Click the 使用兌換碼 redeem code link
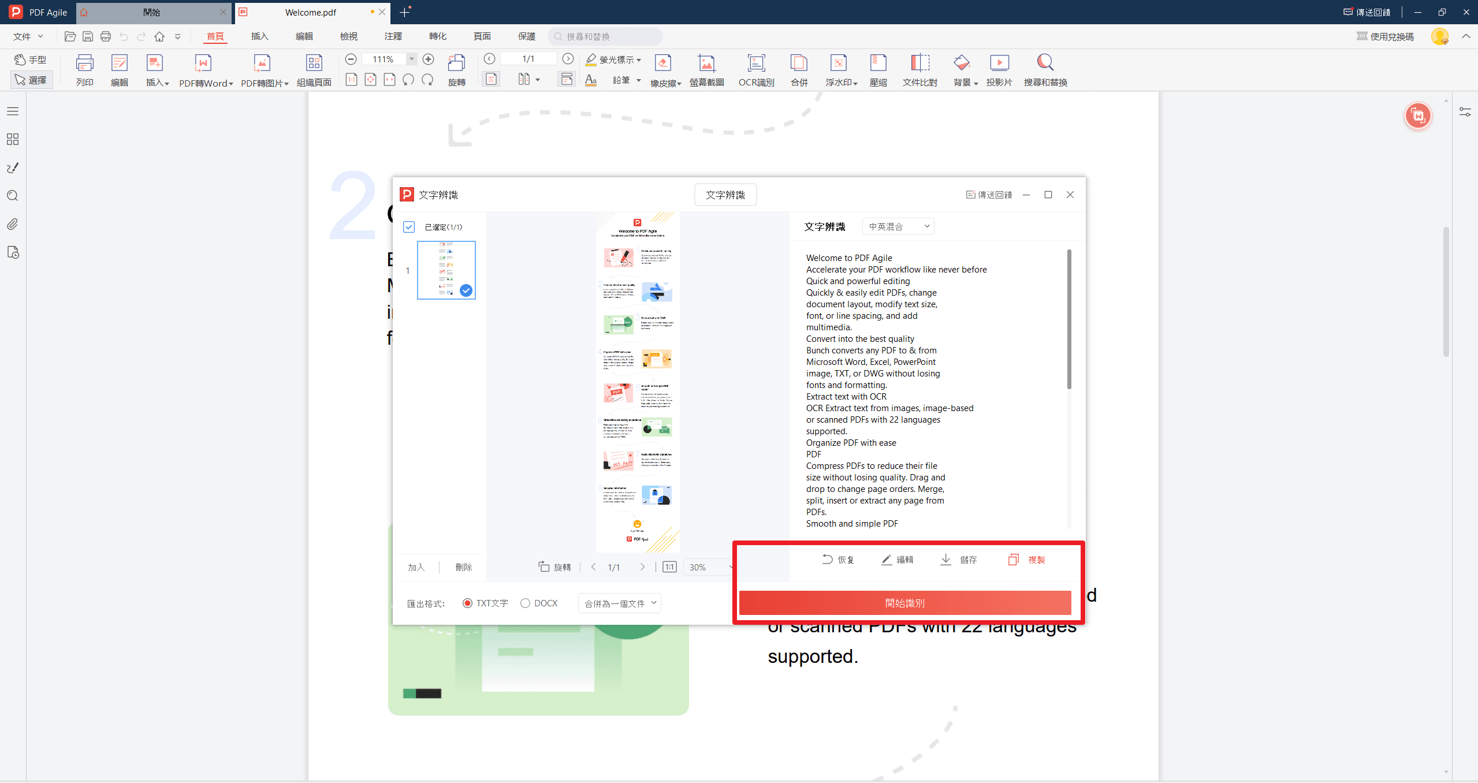The width and height of the screenshot is (1478, 783). 1385,36
